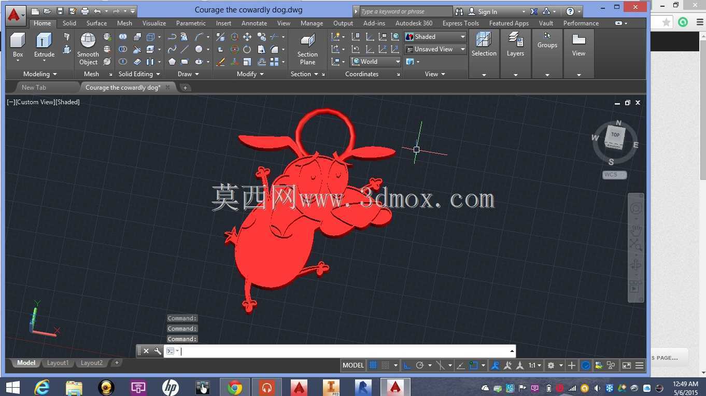The height and width of the screenshot is (396, 706).
Task: Click the Smooth Object mesh tool
Action: [x=88, y=49]
